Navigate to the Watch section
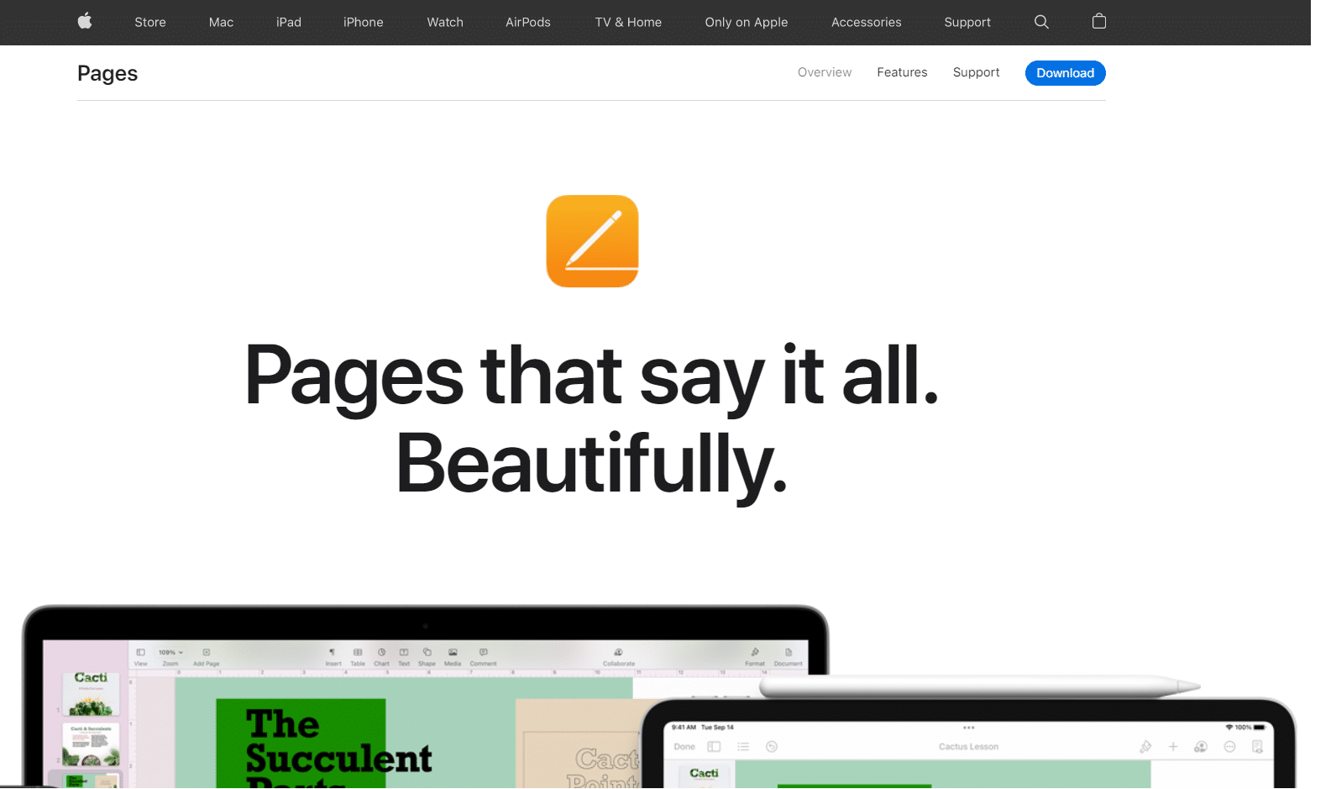Viewport: 1331px width, 789px height. tap(445, 22)
